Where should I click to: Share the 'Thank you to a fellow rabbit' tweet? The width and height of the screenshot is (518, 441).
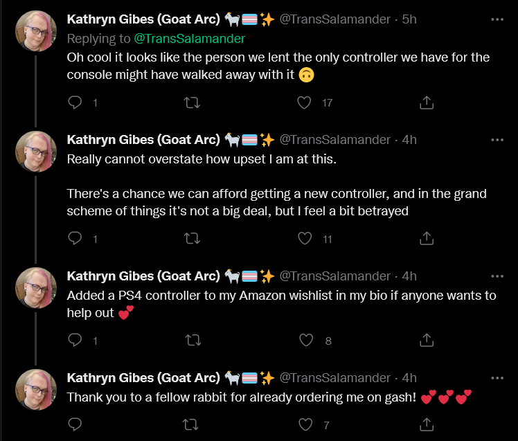click(x=427, y=424)
